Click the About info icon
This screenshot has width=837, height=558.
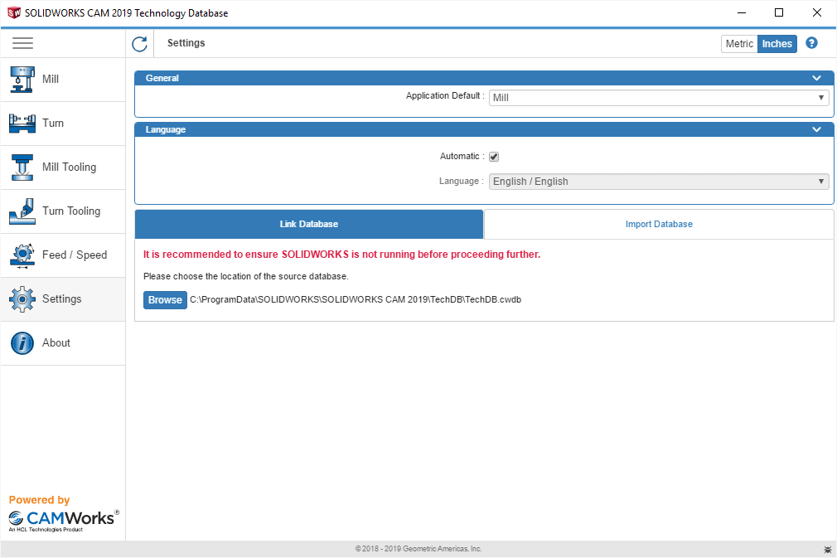pyautogui.click(x=22, y=342)
